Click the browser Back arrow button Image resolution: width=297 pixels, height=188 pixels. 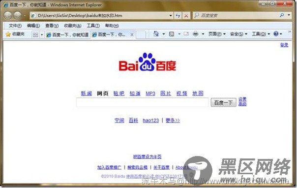[8, 16]
